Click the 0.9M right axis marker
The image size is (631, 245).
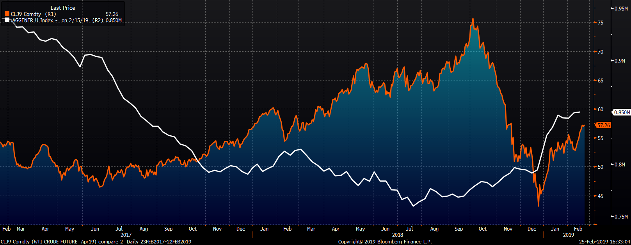point(620,61)
